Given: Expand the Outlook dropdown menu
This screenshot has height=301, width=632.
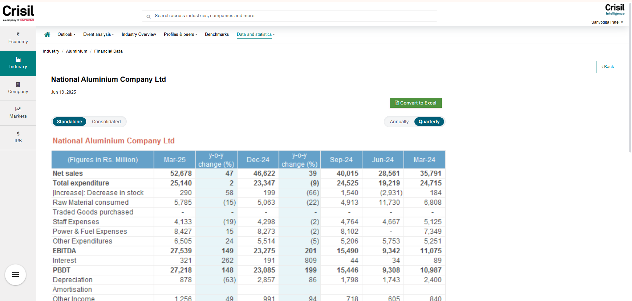Looking at the screenshot, I should click(x=66, y=35).
